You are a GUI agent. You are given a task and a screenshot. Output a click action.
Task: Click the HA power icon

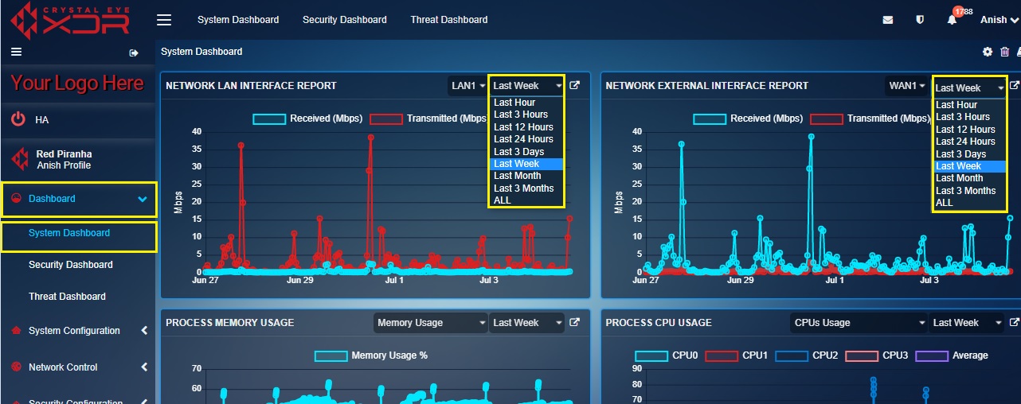click(18, 119)
